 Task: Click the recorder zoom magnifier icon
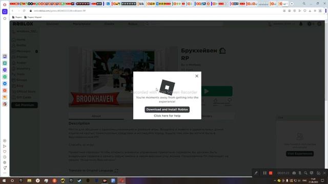[x=305, y=173]
